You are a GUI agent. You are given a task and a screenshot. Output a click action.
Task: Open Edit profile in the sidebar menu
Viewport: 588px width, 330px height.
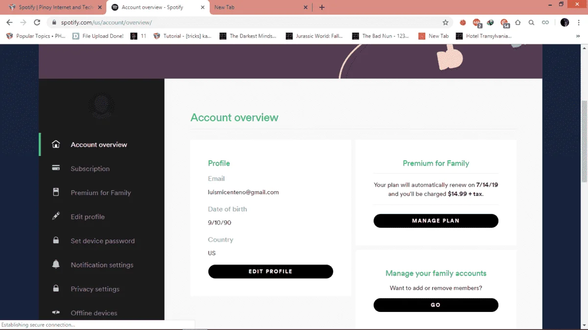tap(88, 217)
